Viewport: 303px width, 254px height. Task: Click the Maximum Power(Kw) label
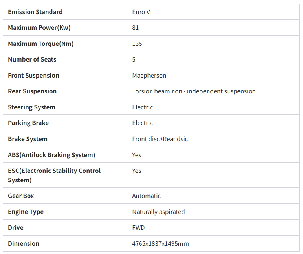coord(39,28)
